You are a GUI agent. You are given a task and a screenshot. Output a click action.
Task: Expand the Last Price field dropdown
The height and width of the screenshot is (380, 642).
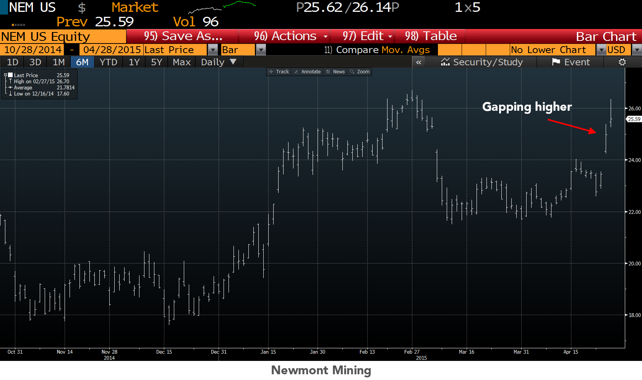tap(213, 50)
